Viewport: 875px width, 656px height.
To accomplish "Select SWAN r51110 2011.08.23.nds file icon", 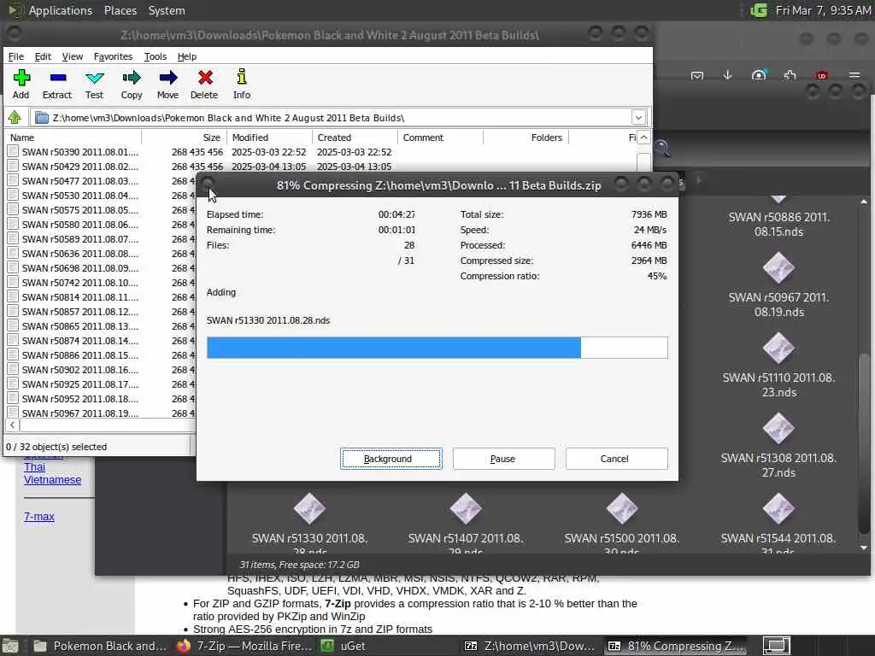I will (778, 348).
